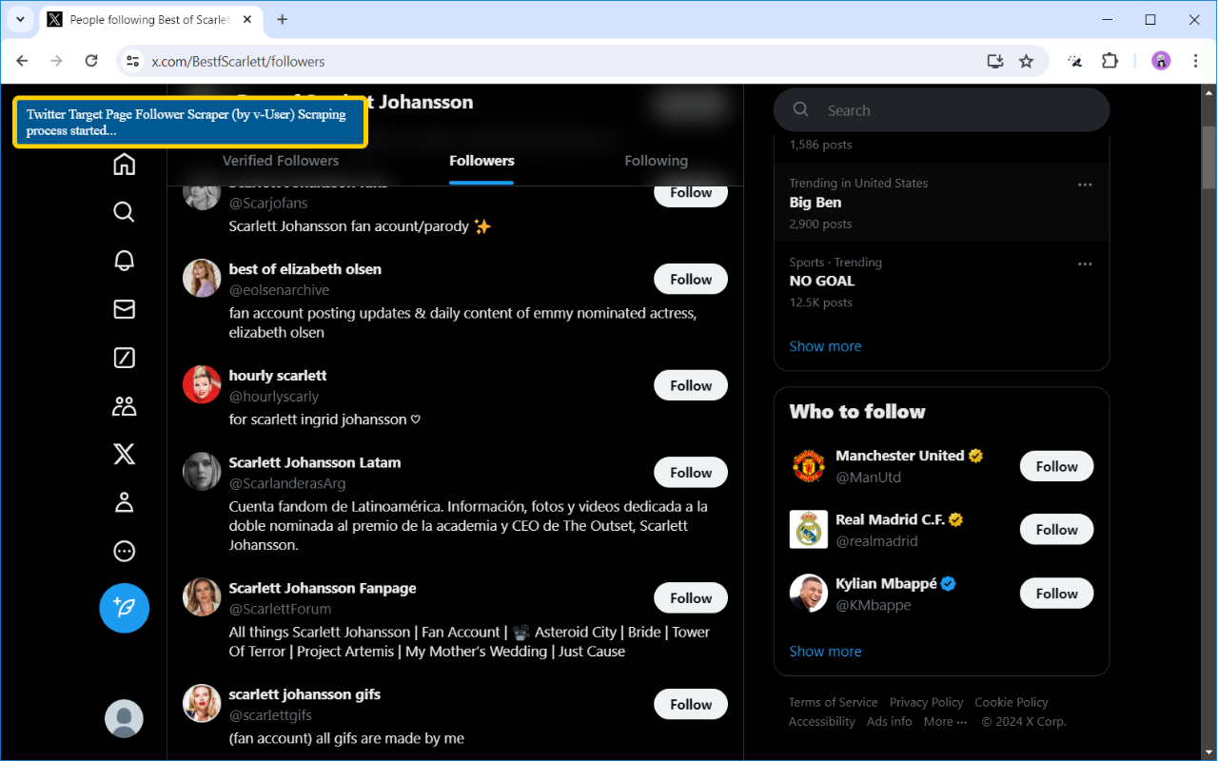1218x761 pixels.
Task: Follow scarlett johansson gifs
Action: (x=691, y=705)
